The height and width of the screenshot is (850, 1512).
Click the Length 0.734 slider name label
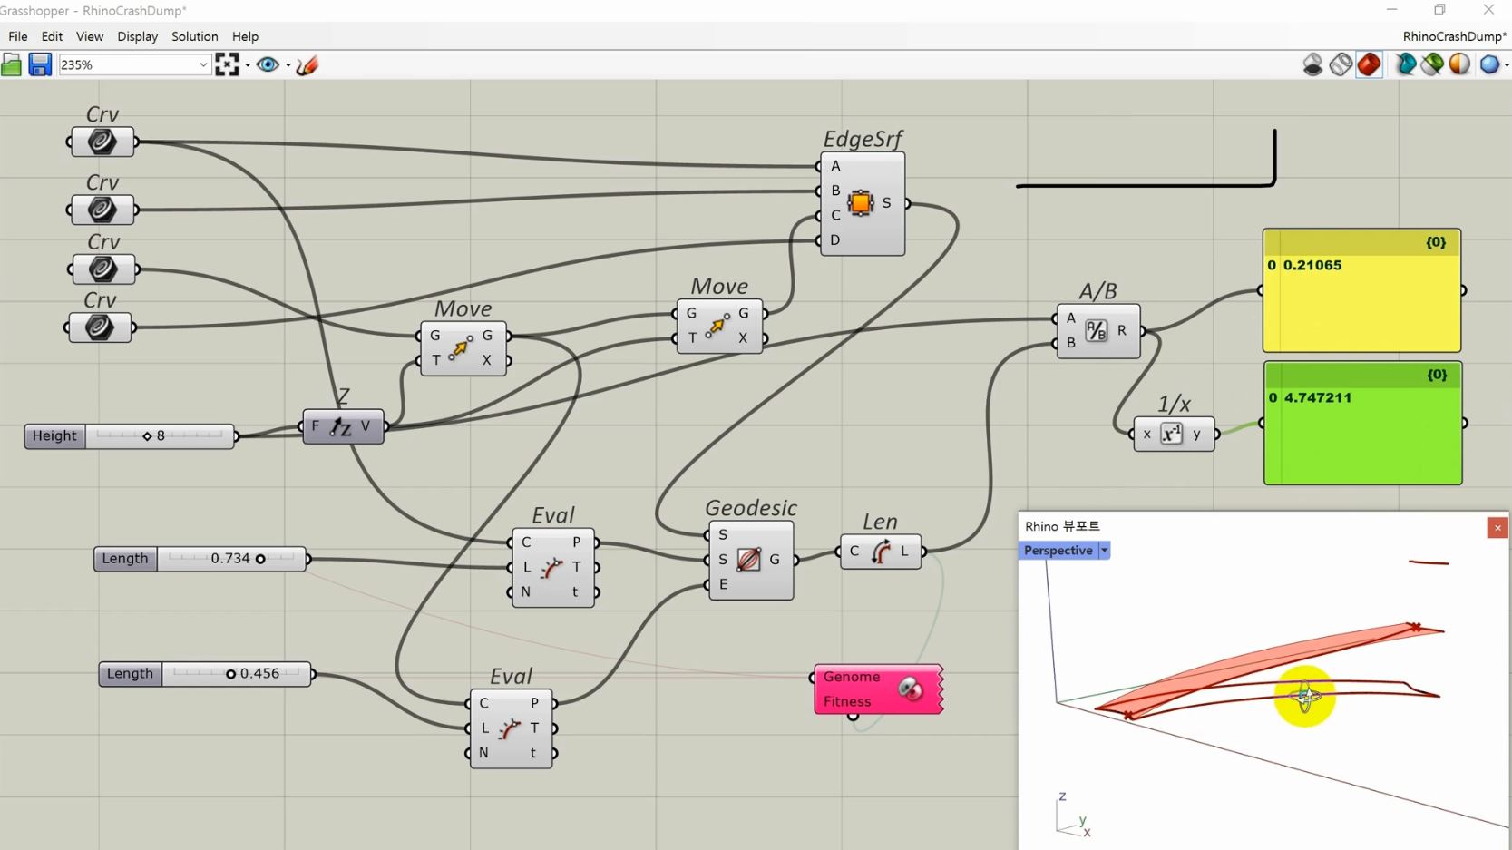[x=125, y=559]
